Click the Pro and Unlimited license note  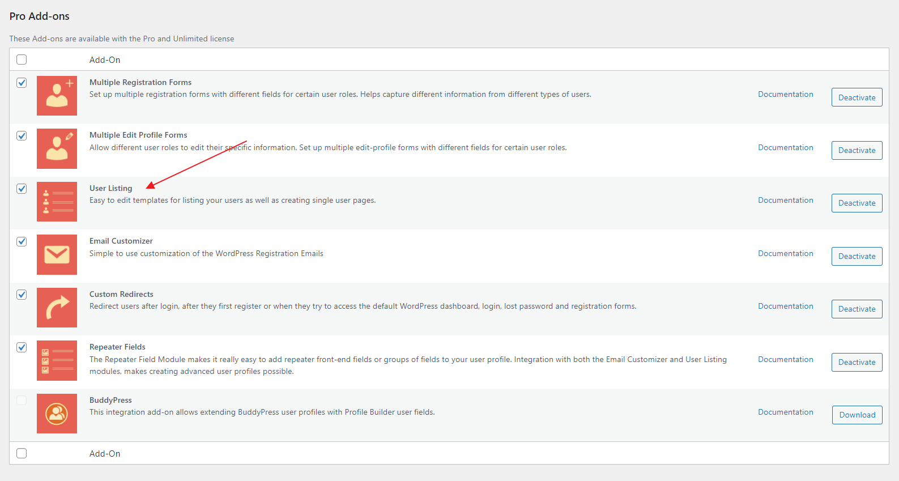pos(122,39)
